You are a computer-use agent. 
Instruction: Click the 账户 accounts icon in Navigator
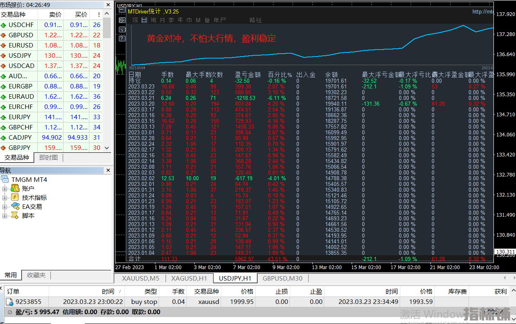coord(15,188)
